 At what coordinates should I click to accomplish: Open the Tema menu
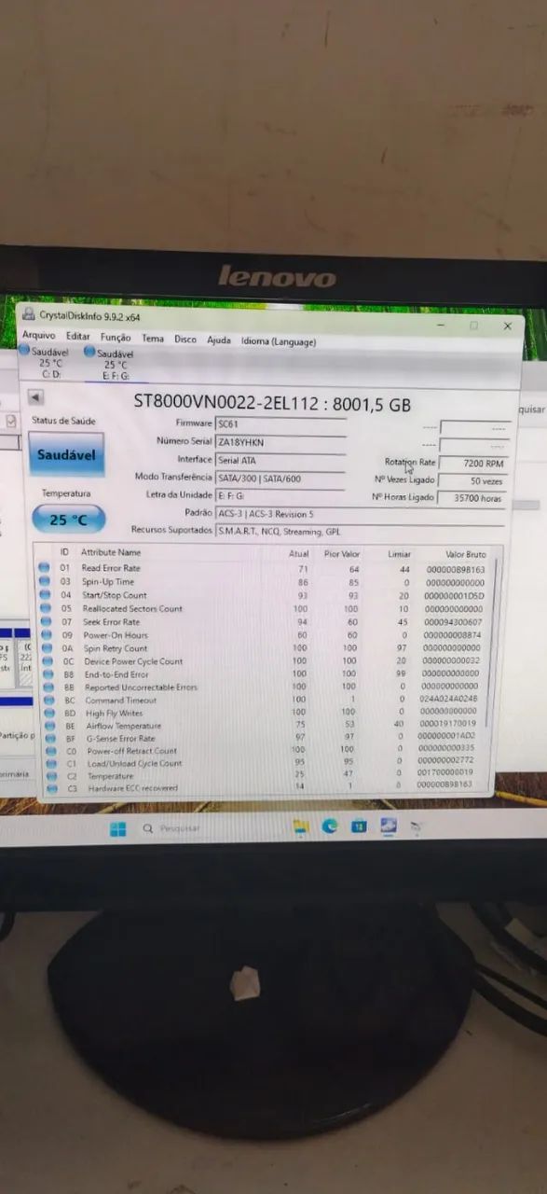coord(153,339)
